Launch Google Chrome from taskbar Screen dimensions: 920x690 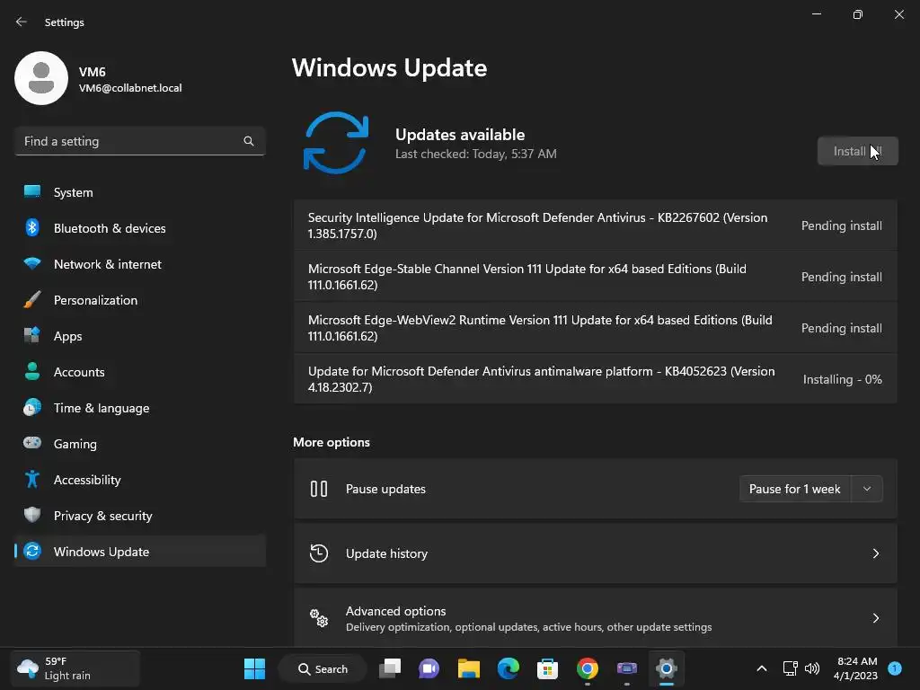(588, 668)
